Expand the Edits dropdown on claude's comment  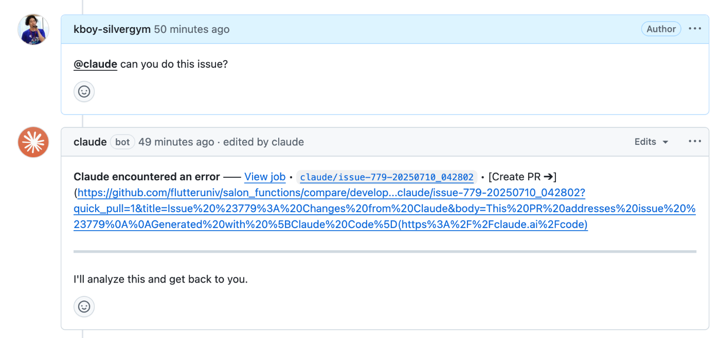tap(651, 142)
